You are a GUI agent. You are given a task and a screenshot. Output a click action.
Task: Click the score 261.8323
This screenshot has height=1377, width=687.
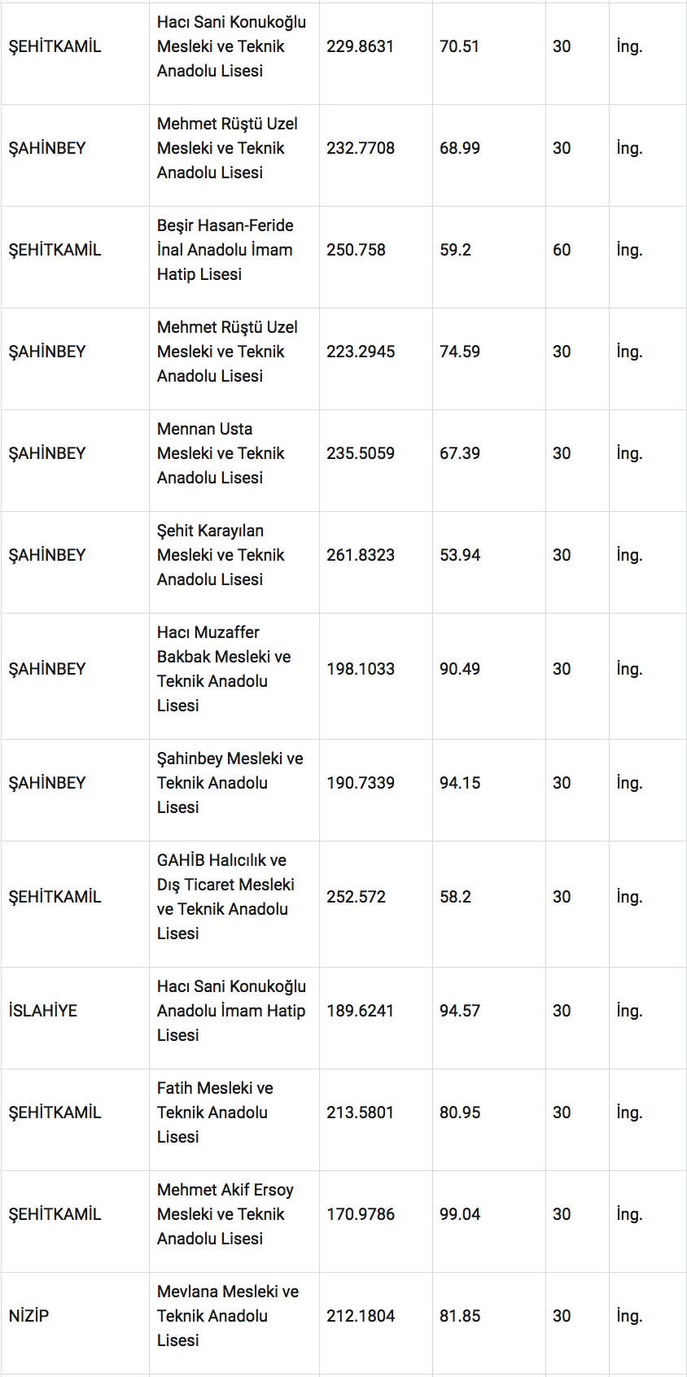[x=361, y=555]
